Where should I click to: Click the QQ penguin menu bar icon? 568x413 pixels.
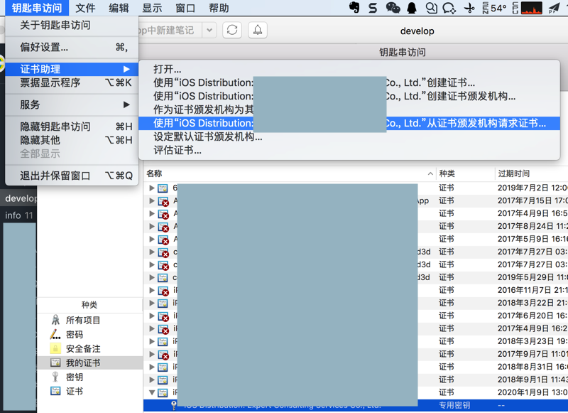(412, 8)
